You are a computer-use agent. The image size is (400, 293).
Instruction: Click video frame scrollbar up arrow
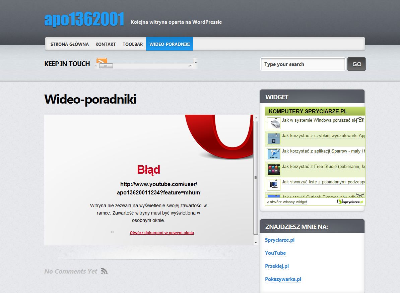(256, 118)
